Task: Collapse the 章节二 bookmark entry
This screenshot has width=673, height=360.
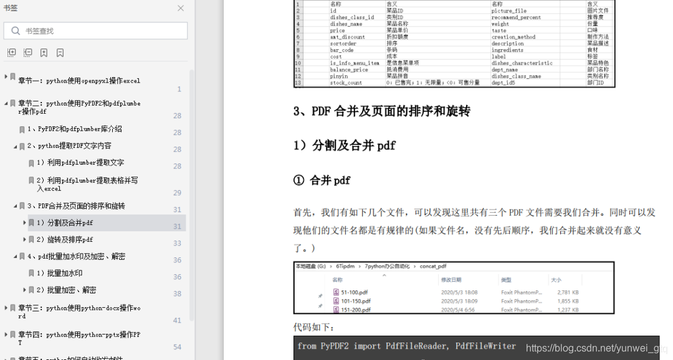Action: (5, 103)
